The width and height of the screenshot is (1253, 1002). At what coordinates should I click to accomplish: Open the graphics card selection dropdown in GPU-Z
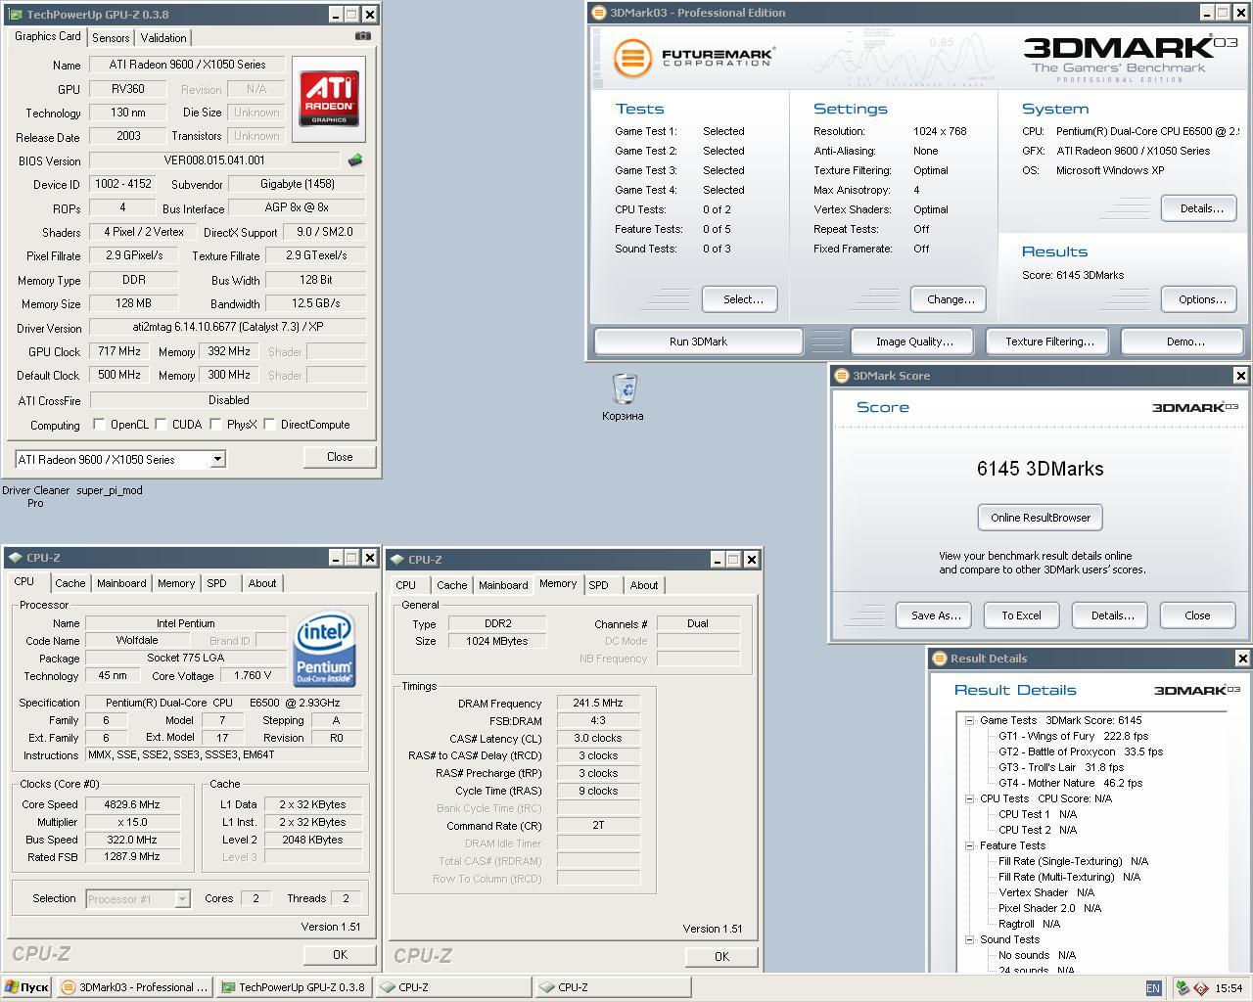[217, 459]
